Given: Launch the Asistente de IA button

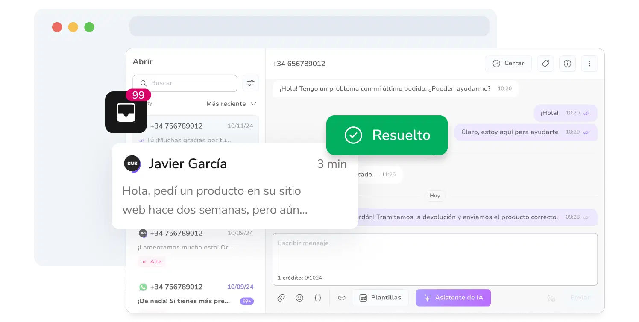Looking at the screenshot, I should pos(453,298).
